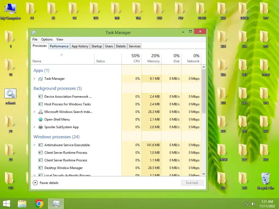Open the View menu
Image resolution: width=279 pixels, height=209 pixels.
[60, 39]
